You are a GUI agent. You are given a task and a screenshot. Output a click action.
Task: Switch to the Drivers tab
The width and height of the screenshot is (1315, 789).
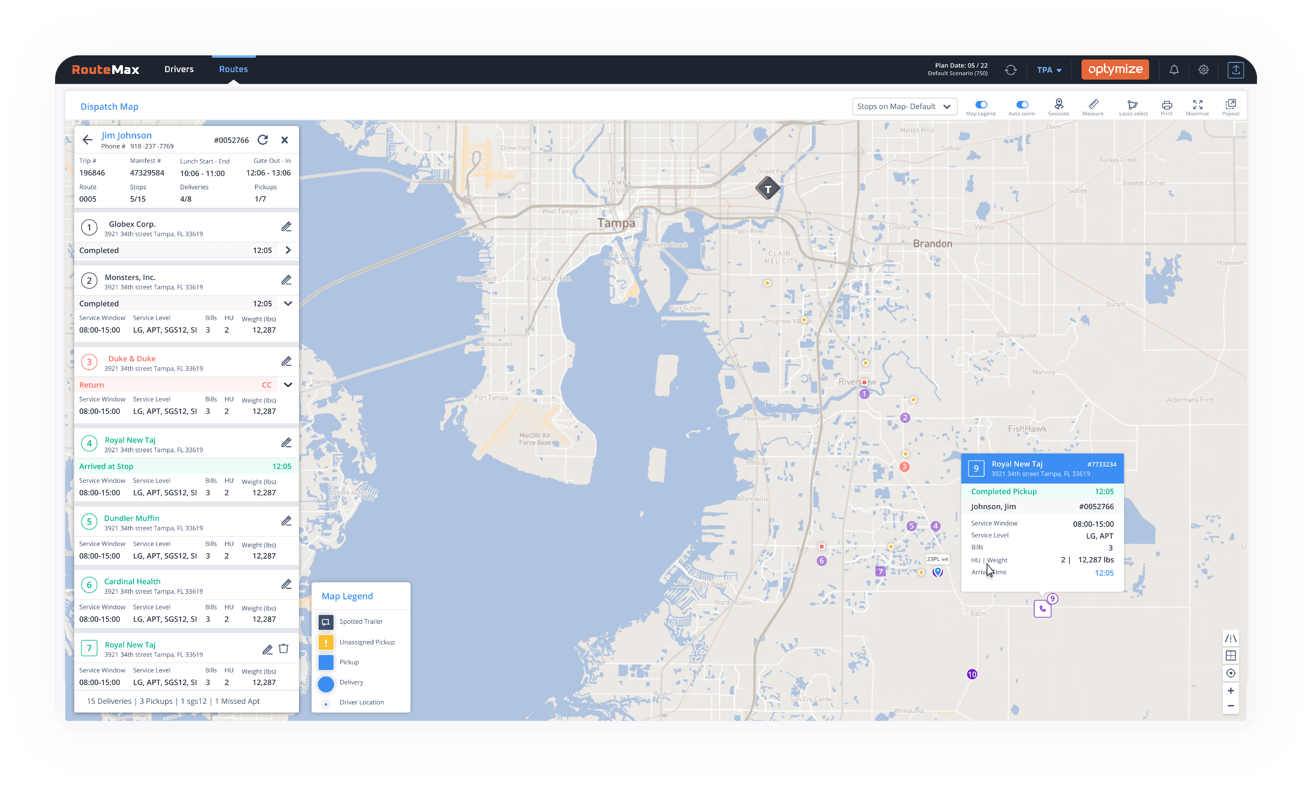pos(179,69)
